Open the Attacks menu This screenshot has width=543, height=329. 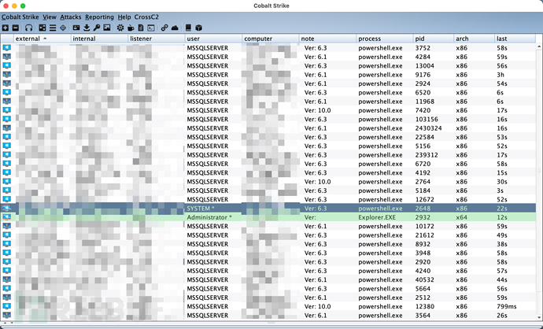click(x=71, y=17)
